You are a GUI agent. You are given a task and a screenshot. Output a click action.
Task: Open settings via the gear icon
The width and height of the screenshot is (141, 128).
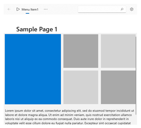pos(132,9)
